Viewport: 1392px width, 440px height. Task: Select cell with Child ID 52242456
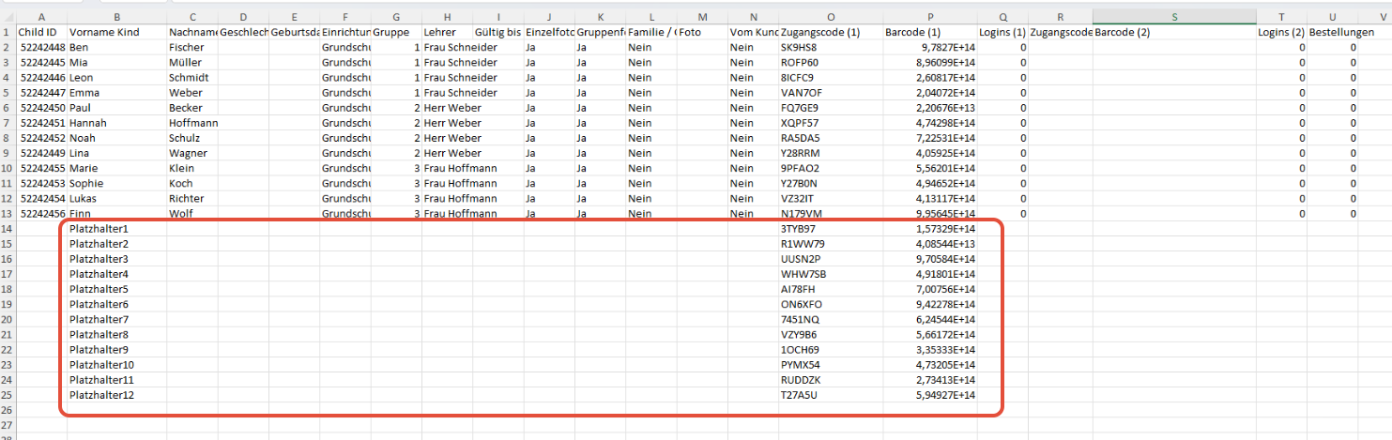(41, 214)
